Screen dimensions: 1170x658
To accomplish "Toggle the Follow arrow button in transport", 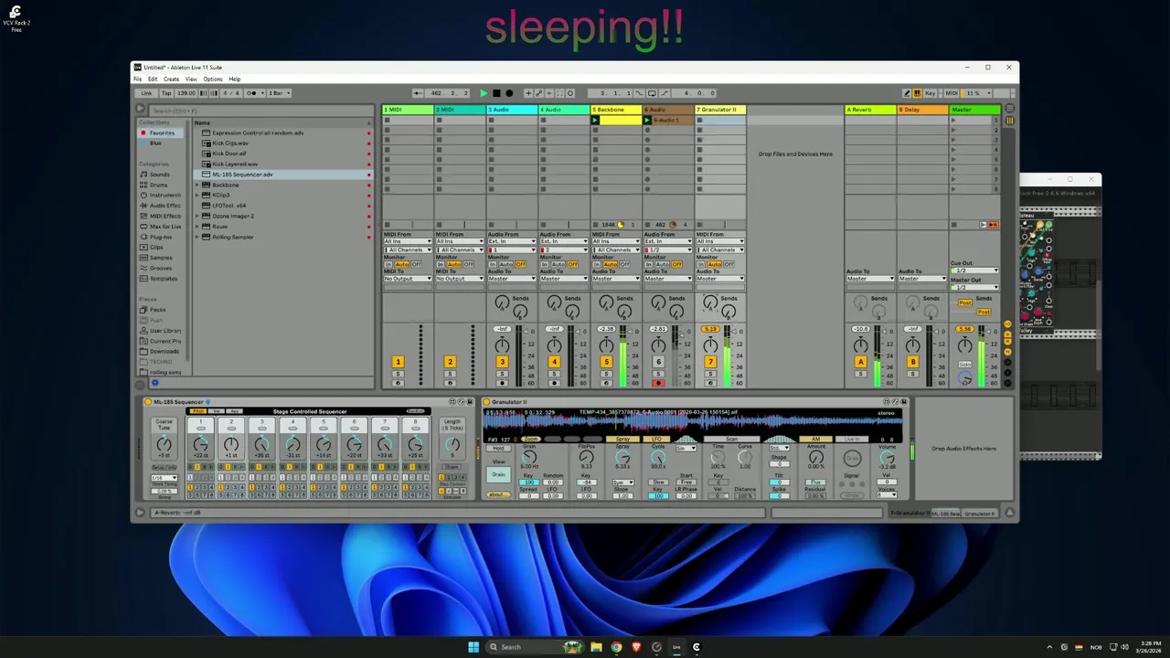I will (418, 93).
